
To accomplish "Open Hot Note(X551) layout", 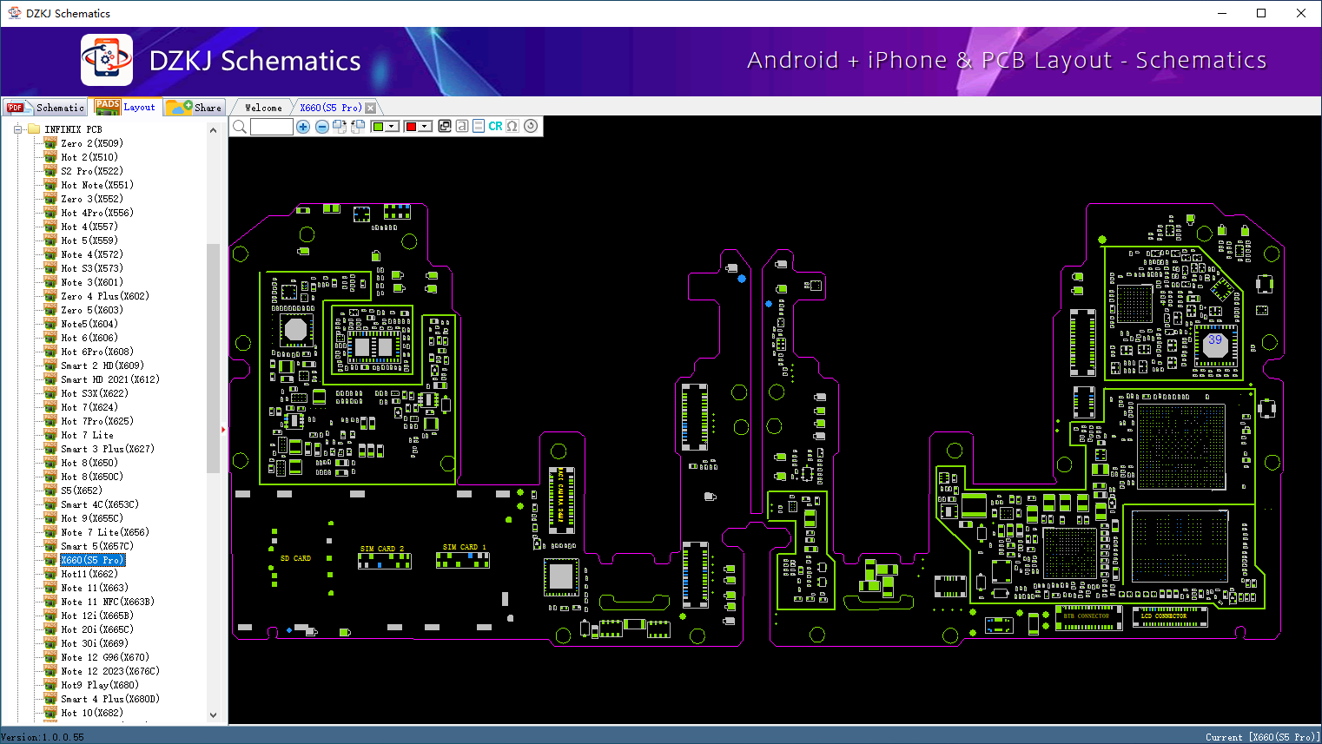I will [97, 185].
